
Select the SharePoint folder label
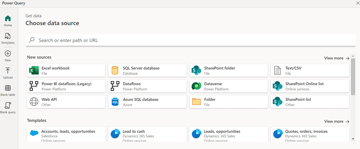(219, 68)
